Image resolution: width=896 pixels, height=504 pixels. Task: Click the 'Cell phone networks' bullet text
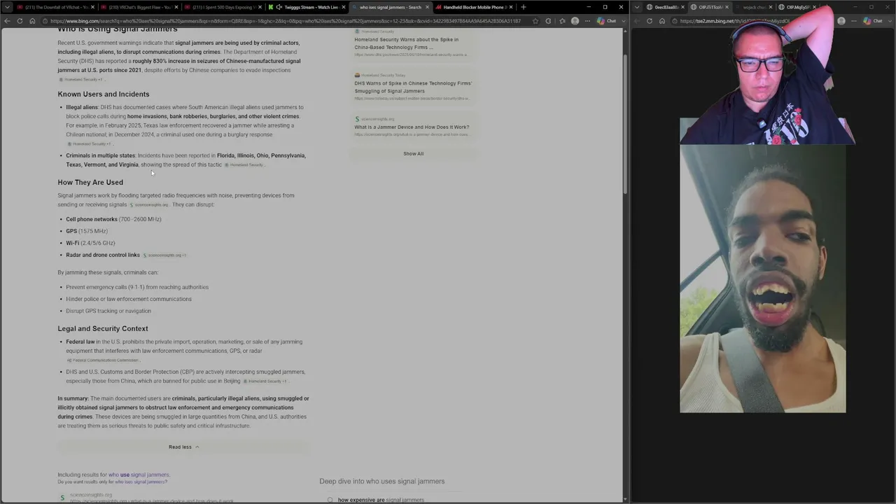point(92,219)
